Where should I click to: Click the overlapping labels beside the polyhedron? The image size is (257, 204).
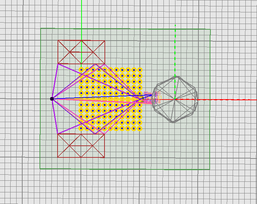[153, 97]
